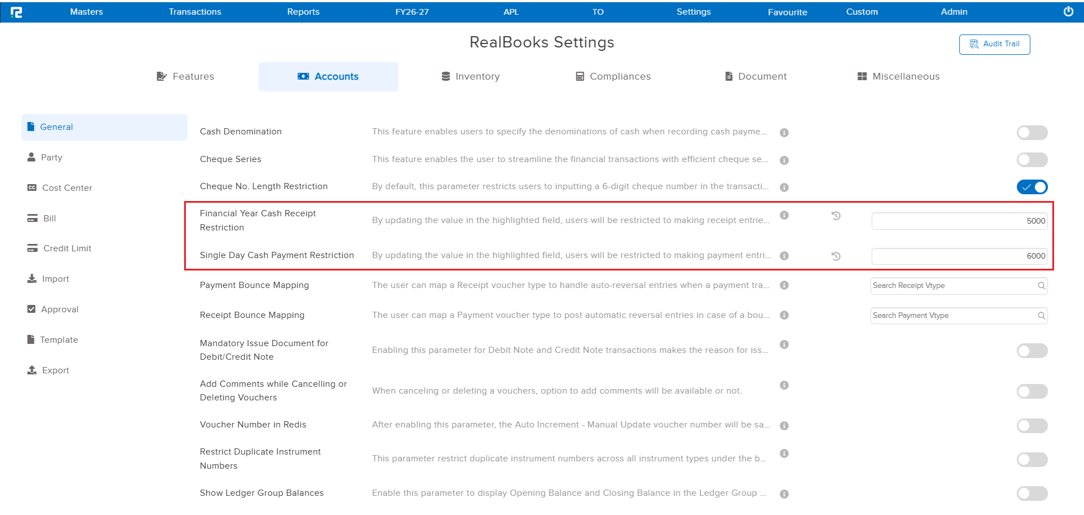
Task: Switch to the Document tab
Action: point(756,77)
